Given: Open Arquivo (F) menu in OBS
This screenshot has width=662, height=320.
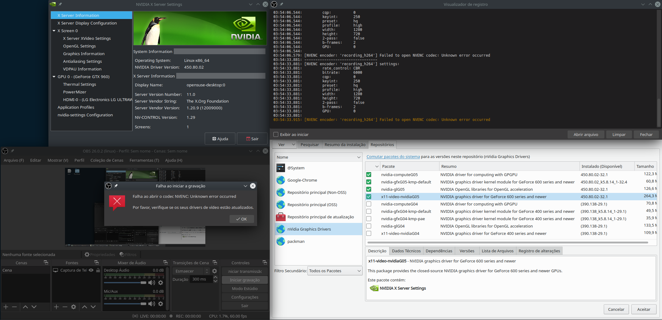Looking at the screenshot, I should click(14, 160).
